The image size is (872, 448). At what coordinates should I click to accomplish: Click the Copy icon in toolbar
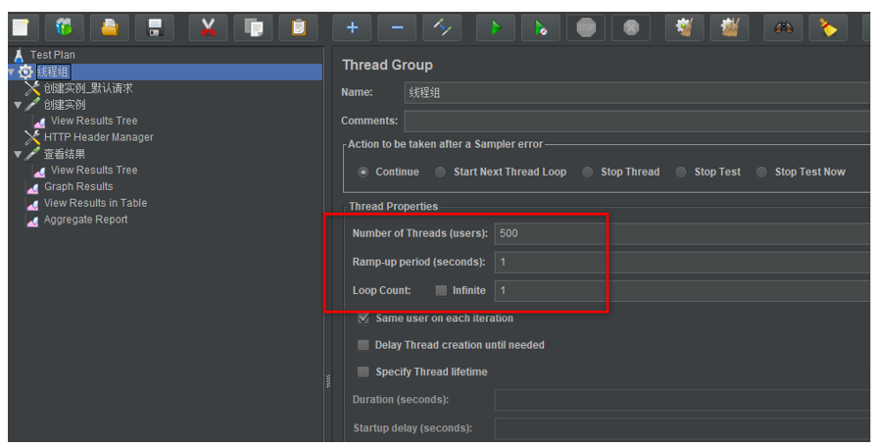click(254, 27)
